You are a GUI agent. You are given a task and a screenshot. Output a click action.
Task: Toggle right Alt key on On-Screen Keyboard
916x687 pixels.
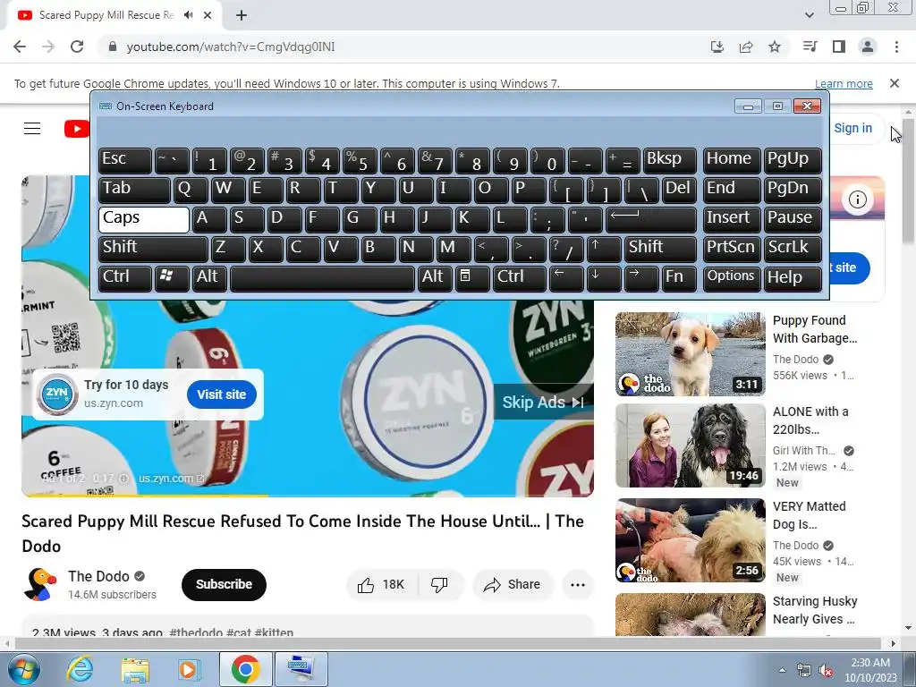[435, 277]
